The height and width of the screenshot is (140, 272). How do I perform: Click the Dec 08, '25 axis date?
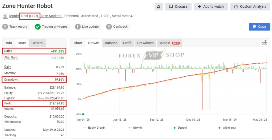[x=193, y=120]
